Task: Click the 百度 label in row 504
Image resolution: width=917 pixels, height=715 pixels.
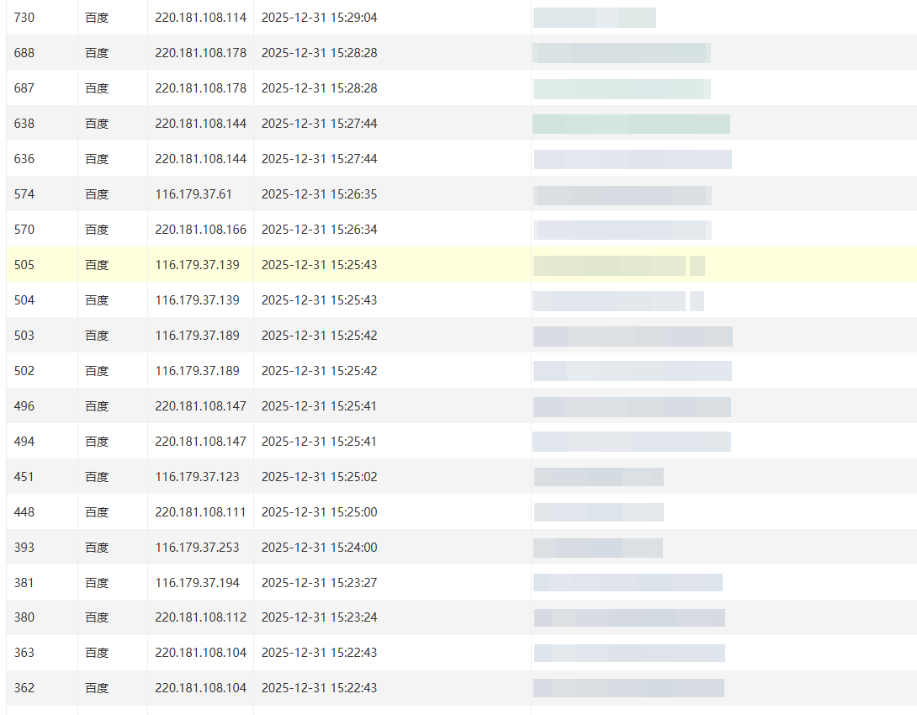Action: click(x=97, y=300)
